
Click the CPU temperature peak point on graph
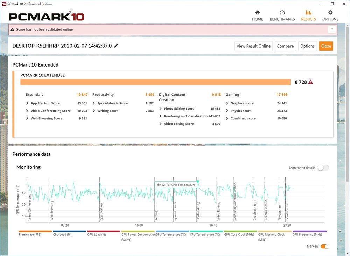click(x=198, y=181)
